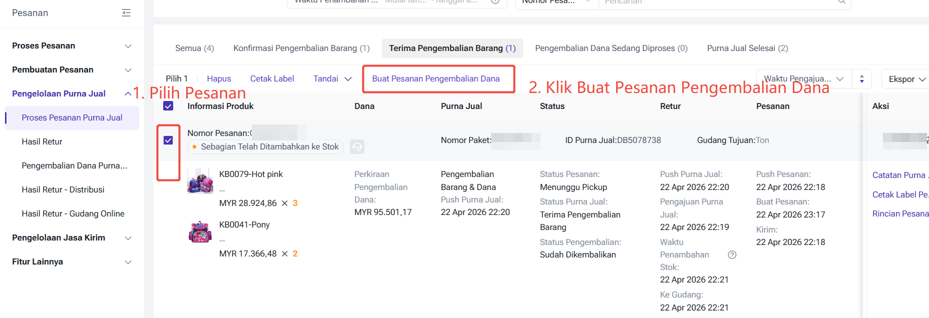This screenshot has width=929, height=318.
Task: Uncheck the select-all header checkbox
Action: tap(168, 106)
